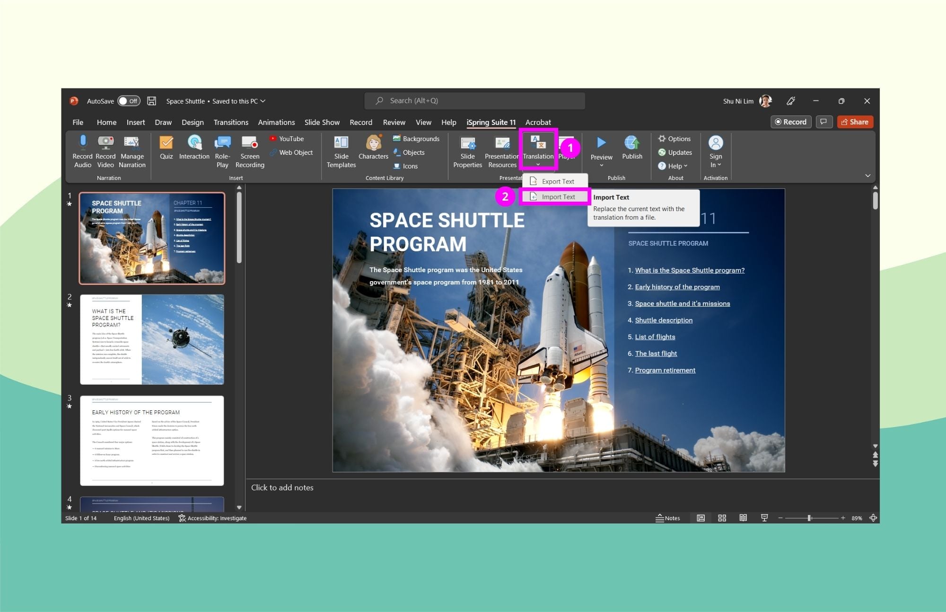This screenshot has width=946, height=612.
Task: Open the Characters library
Action: 373,148
